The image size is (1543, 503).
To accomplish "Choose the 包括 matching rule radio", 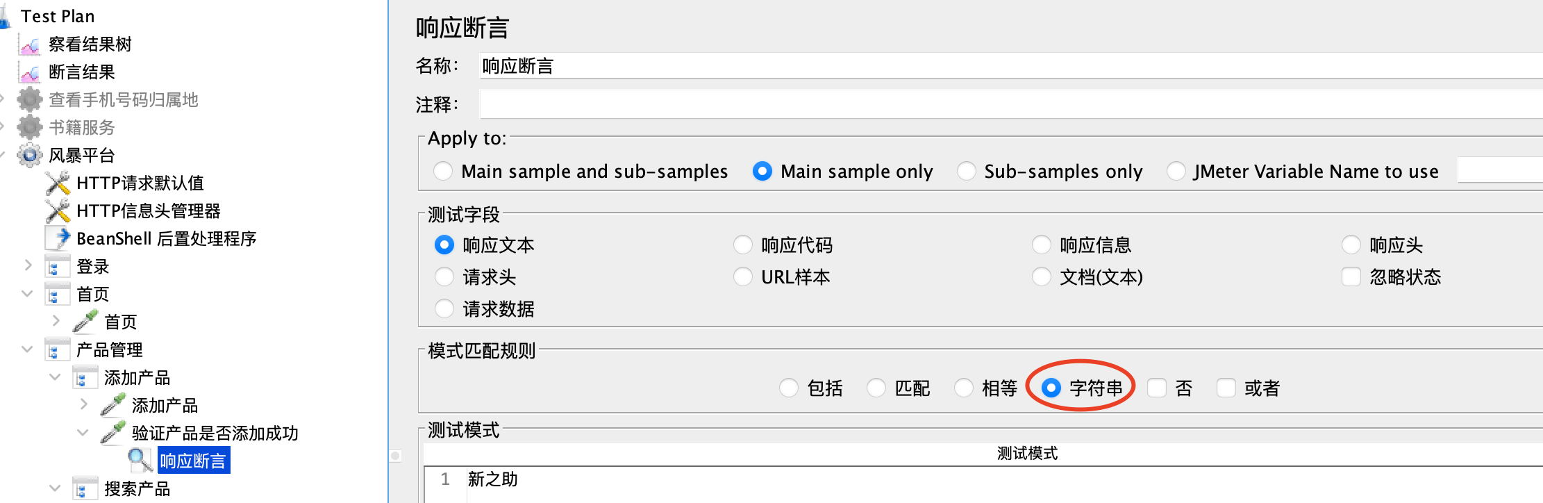I will (x=789, y=388).
